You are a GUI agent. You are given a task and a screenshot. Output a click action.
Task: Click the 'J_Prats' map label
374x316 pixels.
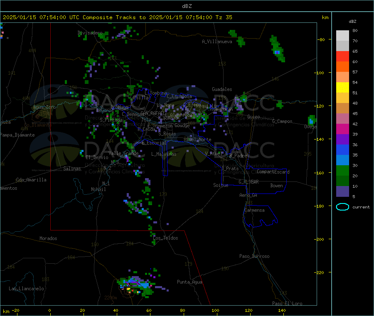[230, 169]
